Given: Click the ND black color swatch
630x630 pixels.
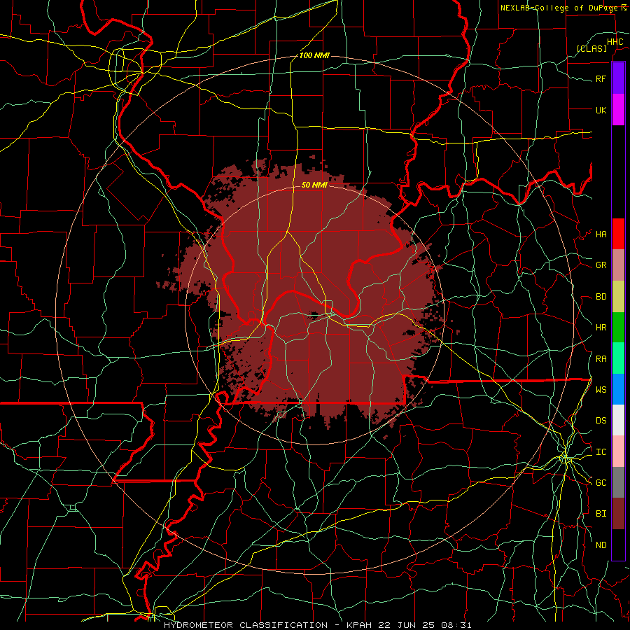Looking at the screenshot, I should (618, 545).
